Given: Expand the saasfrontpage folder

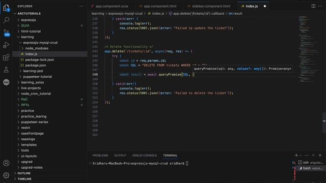Looking at the screenshot, I should pos(32,133).
